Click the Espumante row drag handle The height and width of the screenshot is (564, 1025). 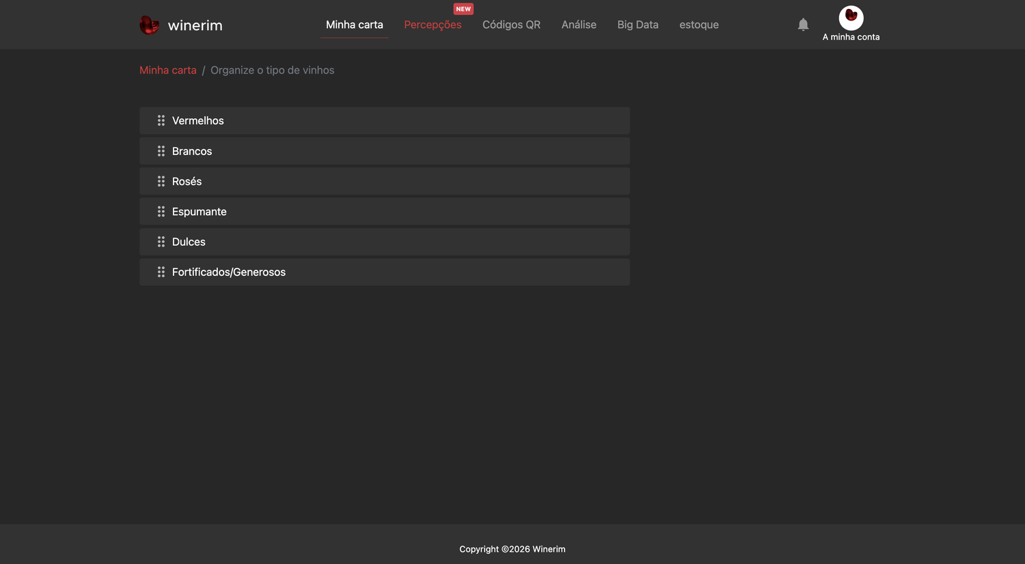pyautogui.click(x=161, y=212)
